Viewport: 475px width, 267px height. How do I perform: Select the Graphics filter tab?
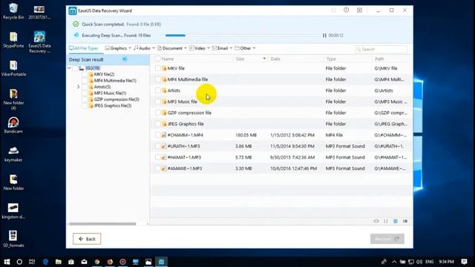point(116,48)
